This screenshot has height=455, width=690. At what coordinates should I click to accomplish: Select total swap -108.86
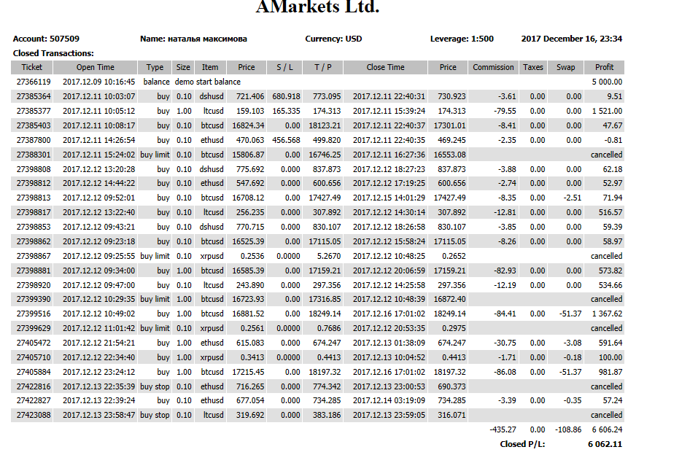pos(568,429)
